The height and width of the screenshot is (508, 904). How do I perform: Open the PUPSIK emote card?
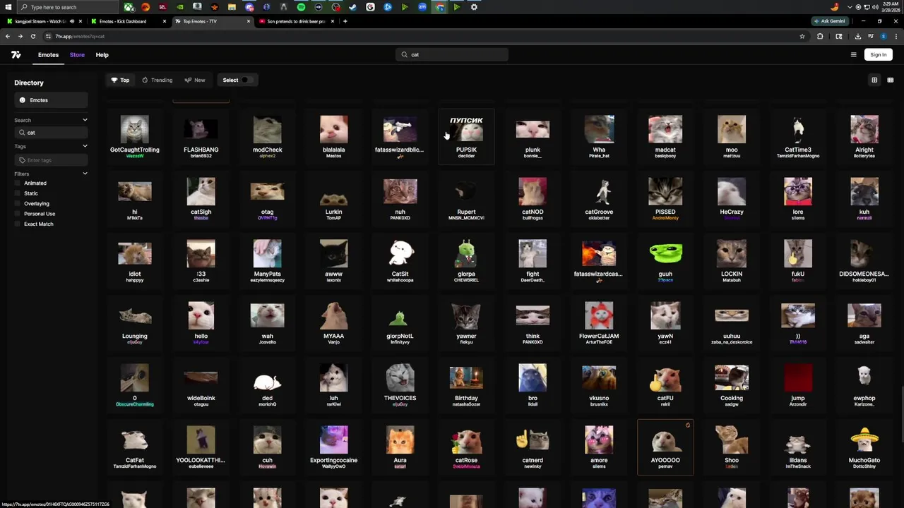(466, 135)
